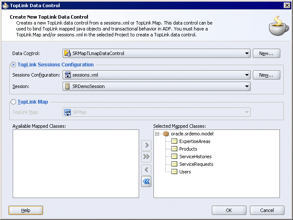Click New button next to Data Control
The height and width of the screenshot is (220, 293).
(x=266, y=53)
